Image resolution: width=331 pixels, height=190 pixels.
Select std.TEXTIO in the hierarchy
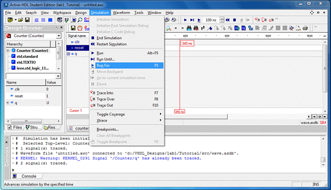26,62
